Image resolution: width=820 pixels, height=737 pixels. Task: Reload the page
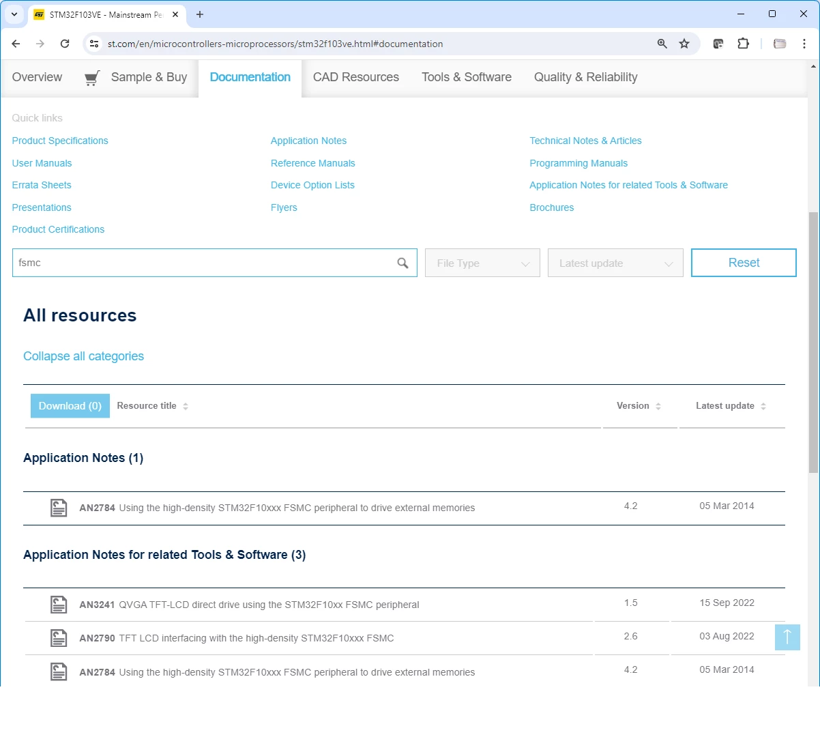(65, 44)
